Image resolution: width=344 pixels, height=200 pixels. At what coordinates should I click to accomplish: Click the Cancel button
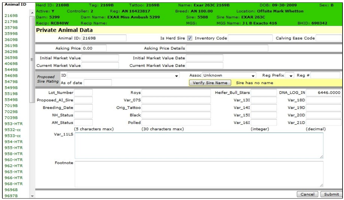[x=307, y=194]
